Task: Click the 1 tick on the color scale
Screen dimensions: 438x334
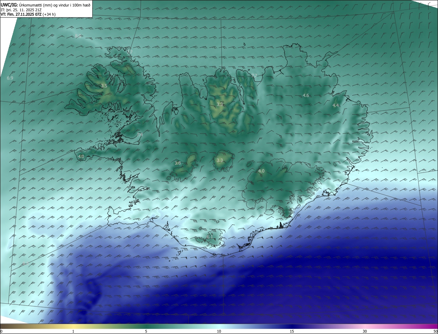Action: tap(73, 331)
